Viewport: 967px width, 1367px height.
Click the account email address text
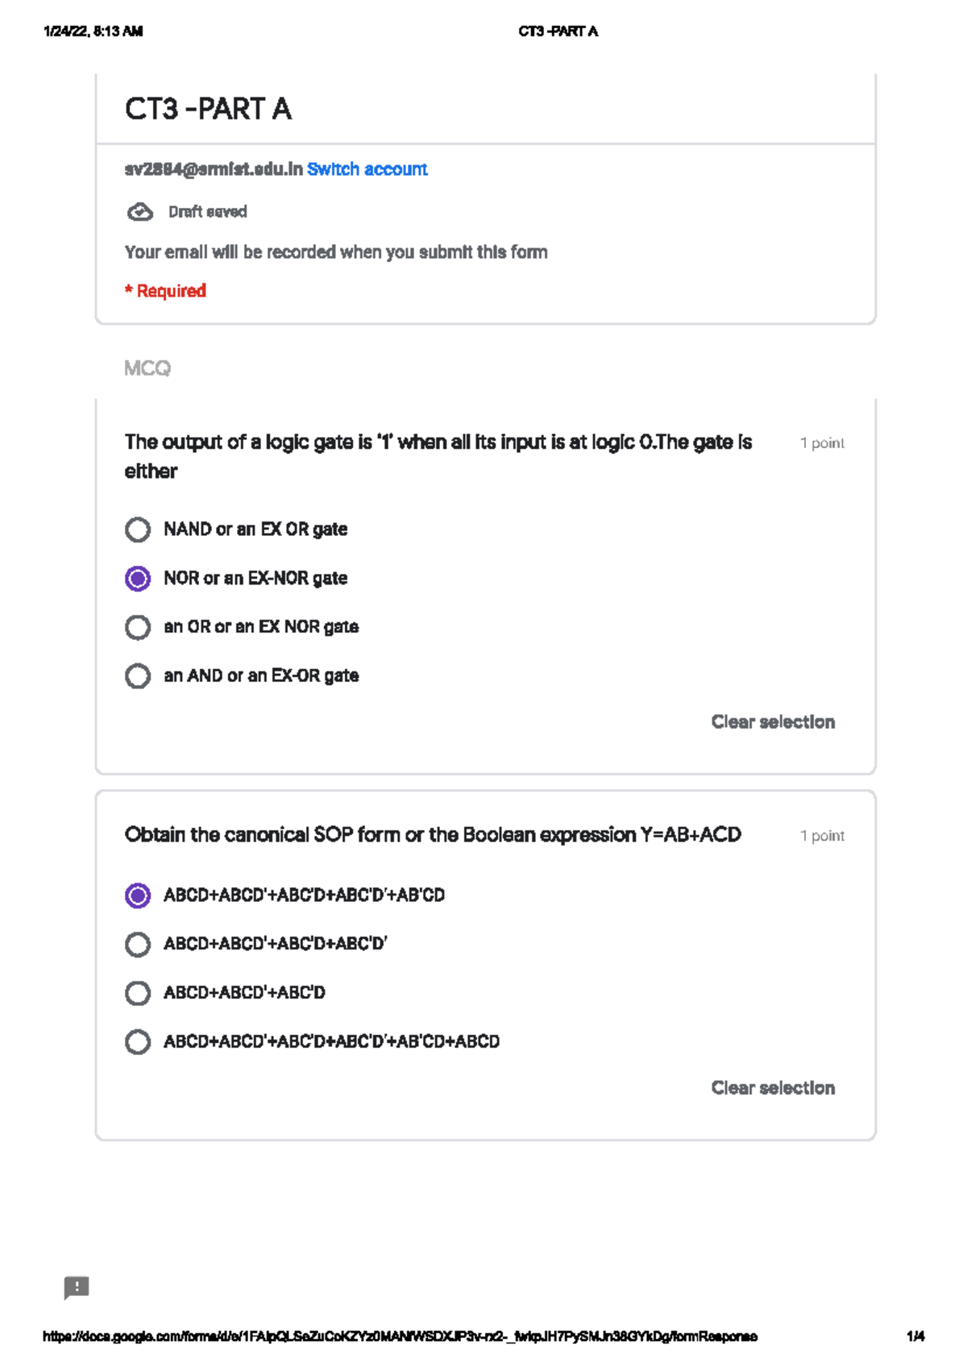pyautogui.click(x=214, y=169)
